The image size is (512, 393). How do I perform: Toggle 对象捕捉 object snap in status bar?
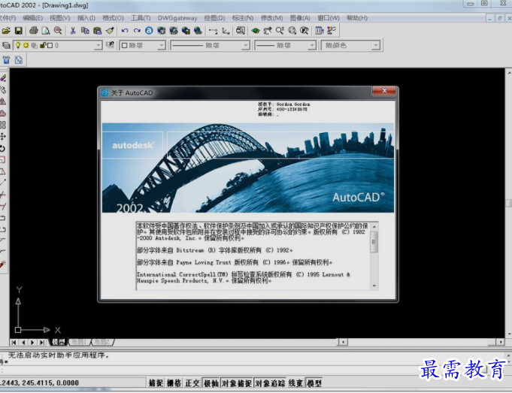(x=237, y=383)
